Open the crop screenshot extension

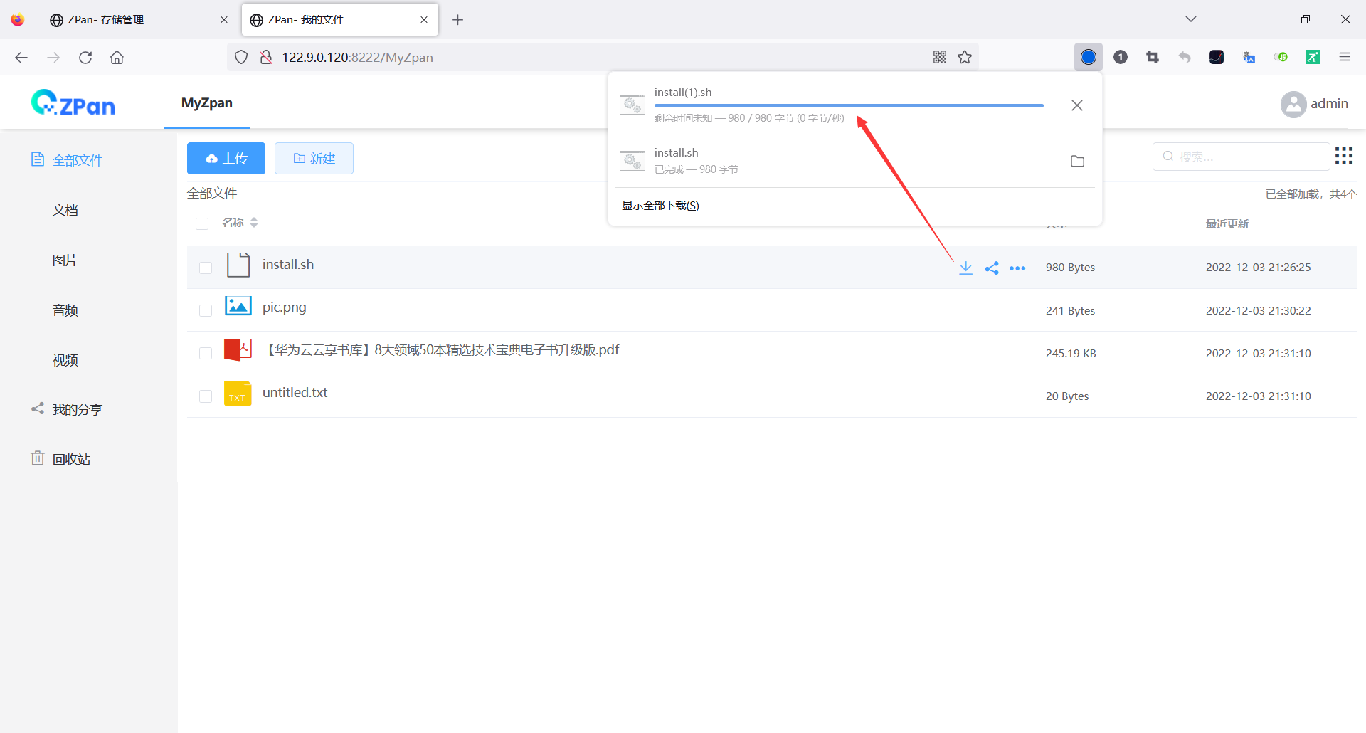pos(1153,57)
